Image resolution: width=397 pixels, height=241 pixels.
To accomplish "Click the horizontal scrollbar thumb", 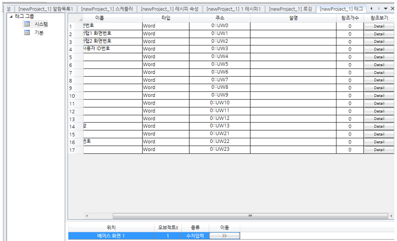I will (250, 216).
